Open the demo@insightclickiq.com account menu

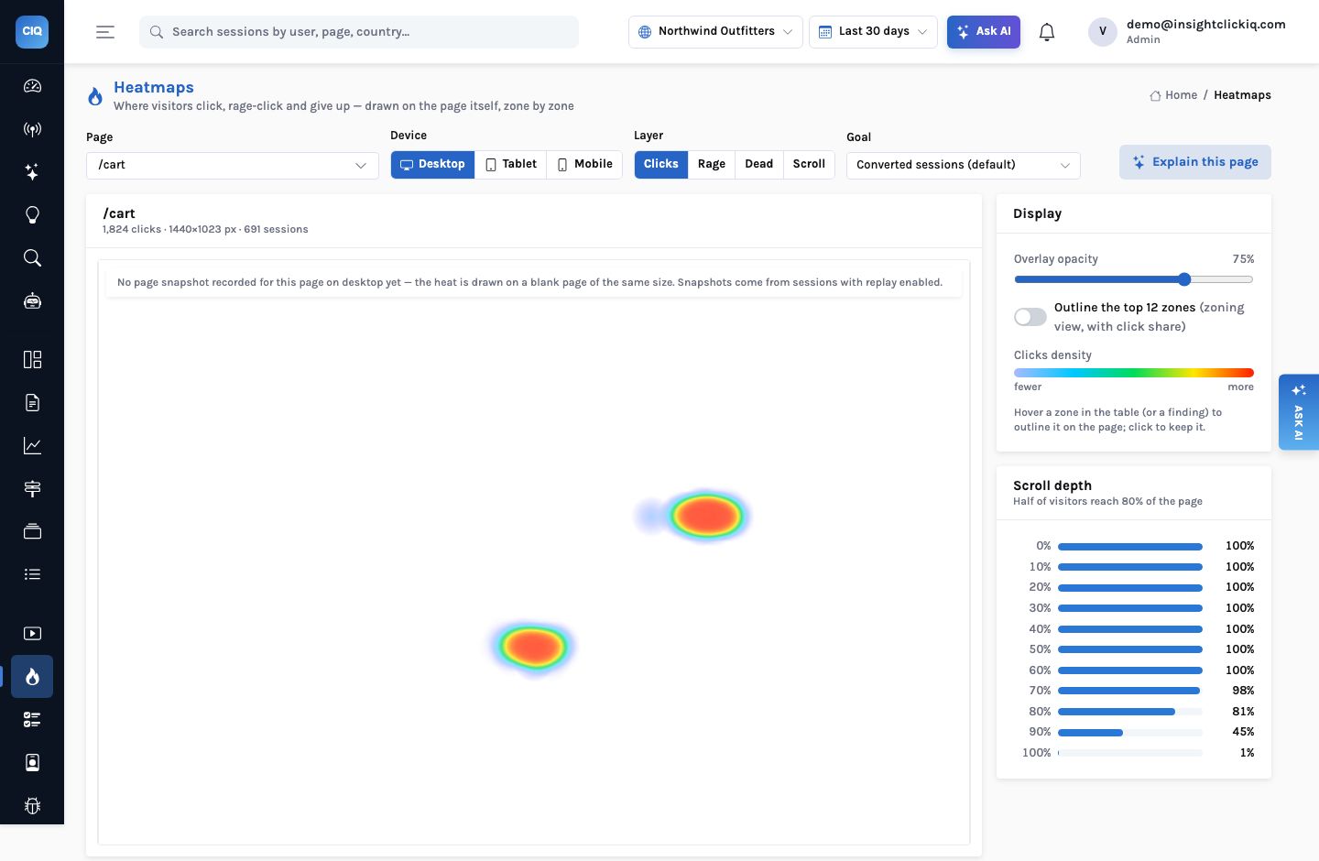(x=1187, y=32)
